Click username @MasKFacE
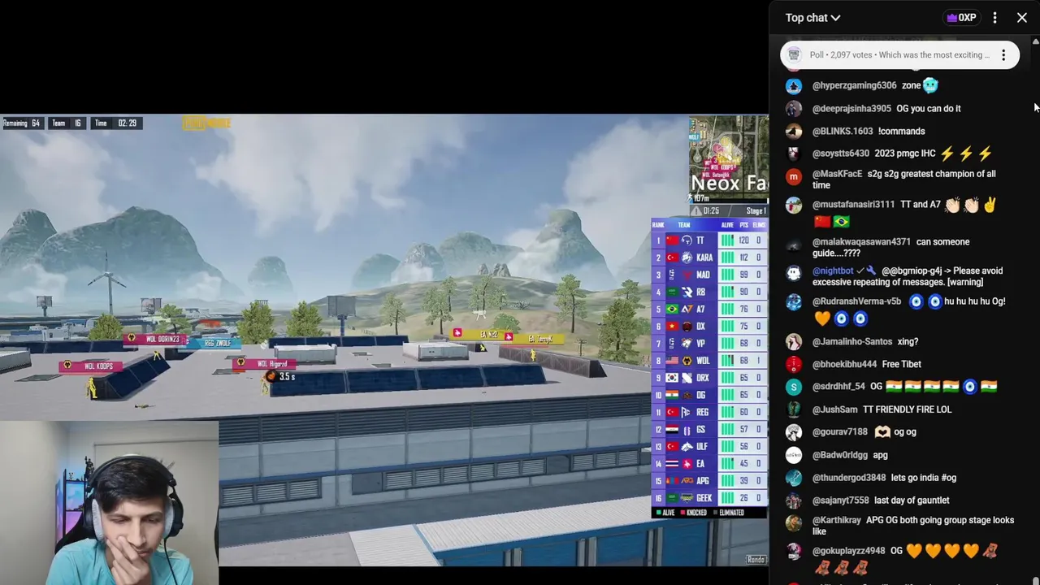The image size is (1040, 585). click(837, 174)
